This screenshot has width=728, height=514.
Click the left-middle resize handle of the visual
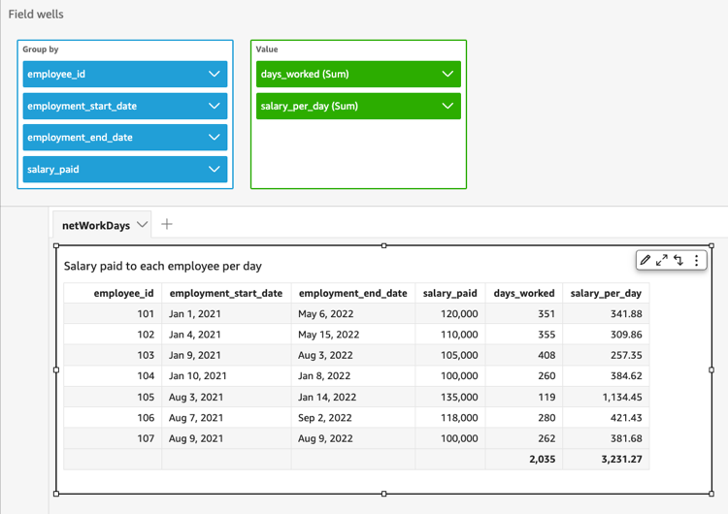56,369
